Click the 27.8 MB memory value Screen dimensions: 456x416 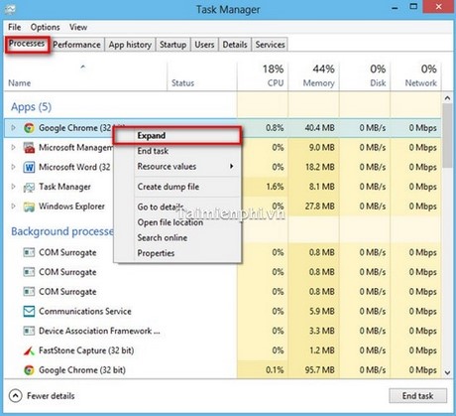point(320,207)
